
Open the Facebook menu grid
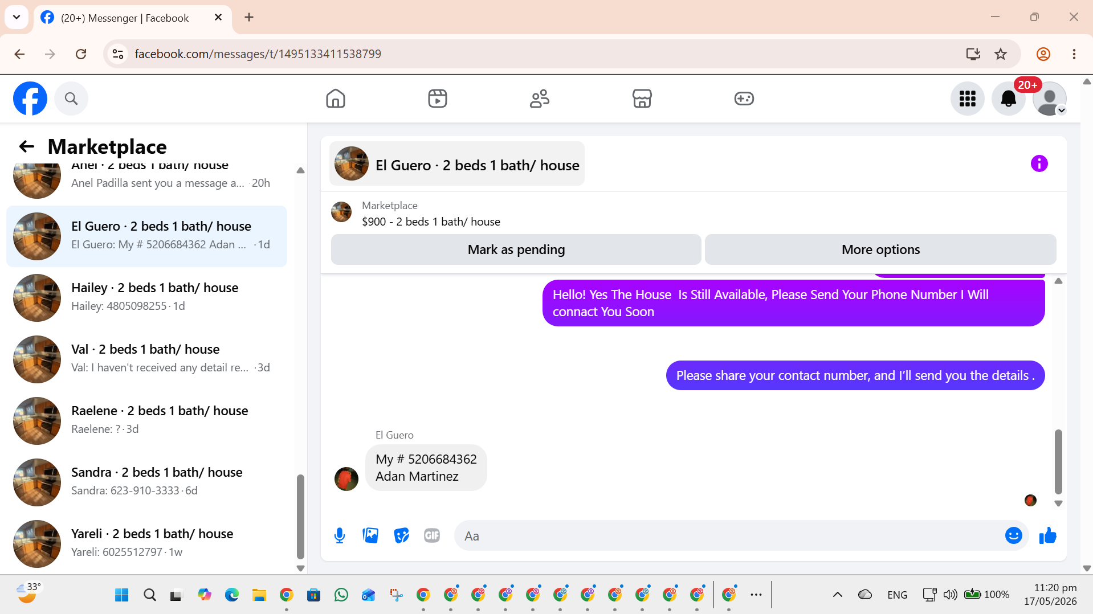pyautogui.click(x=968, y=99)
